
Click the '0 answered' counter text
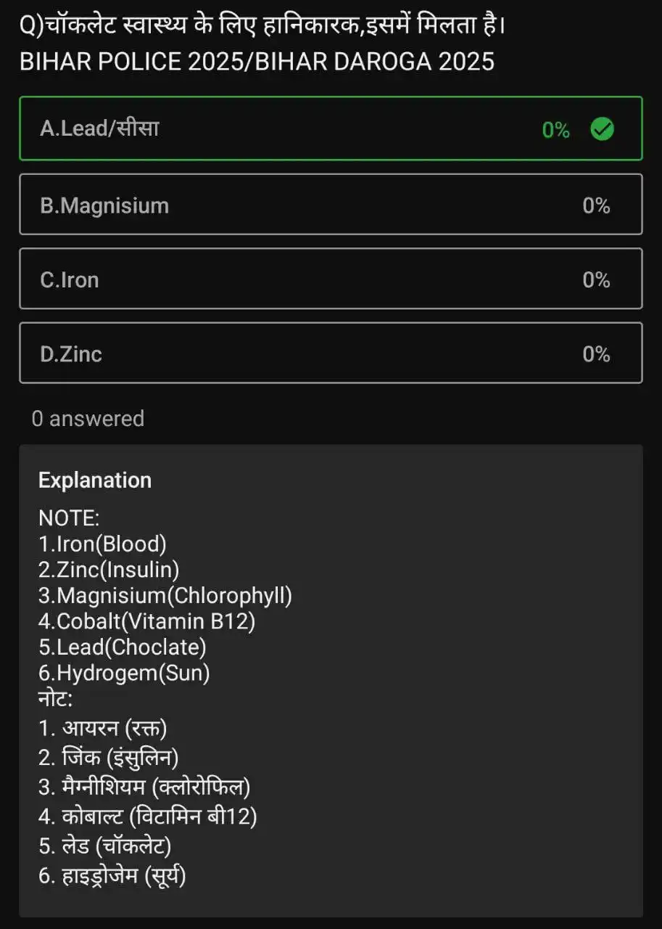[x=88, y=418]
